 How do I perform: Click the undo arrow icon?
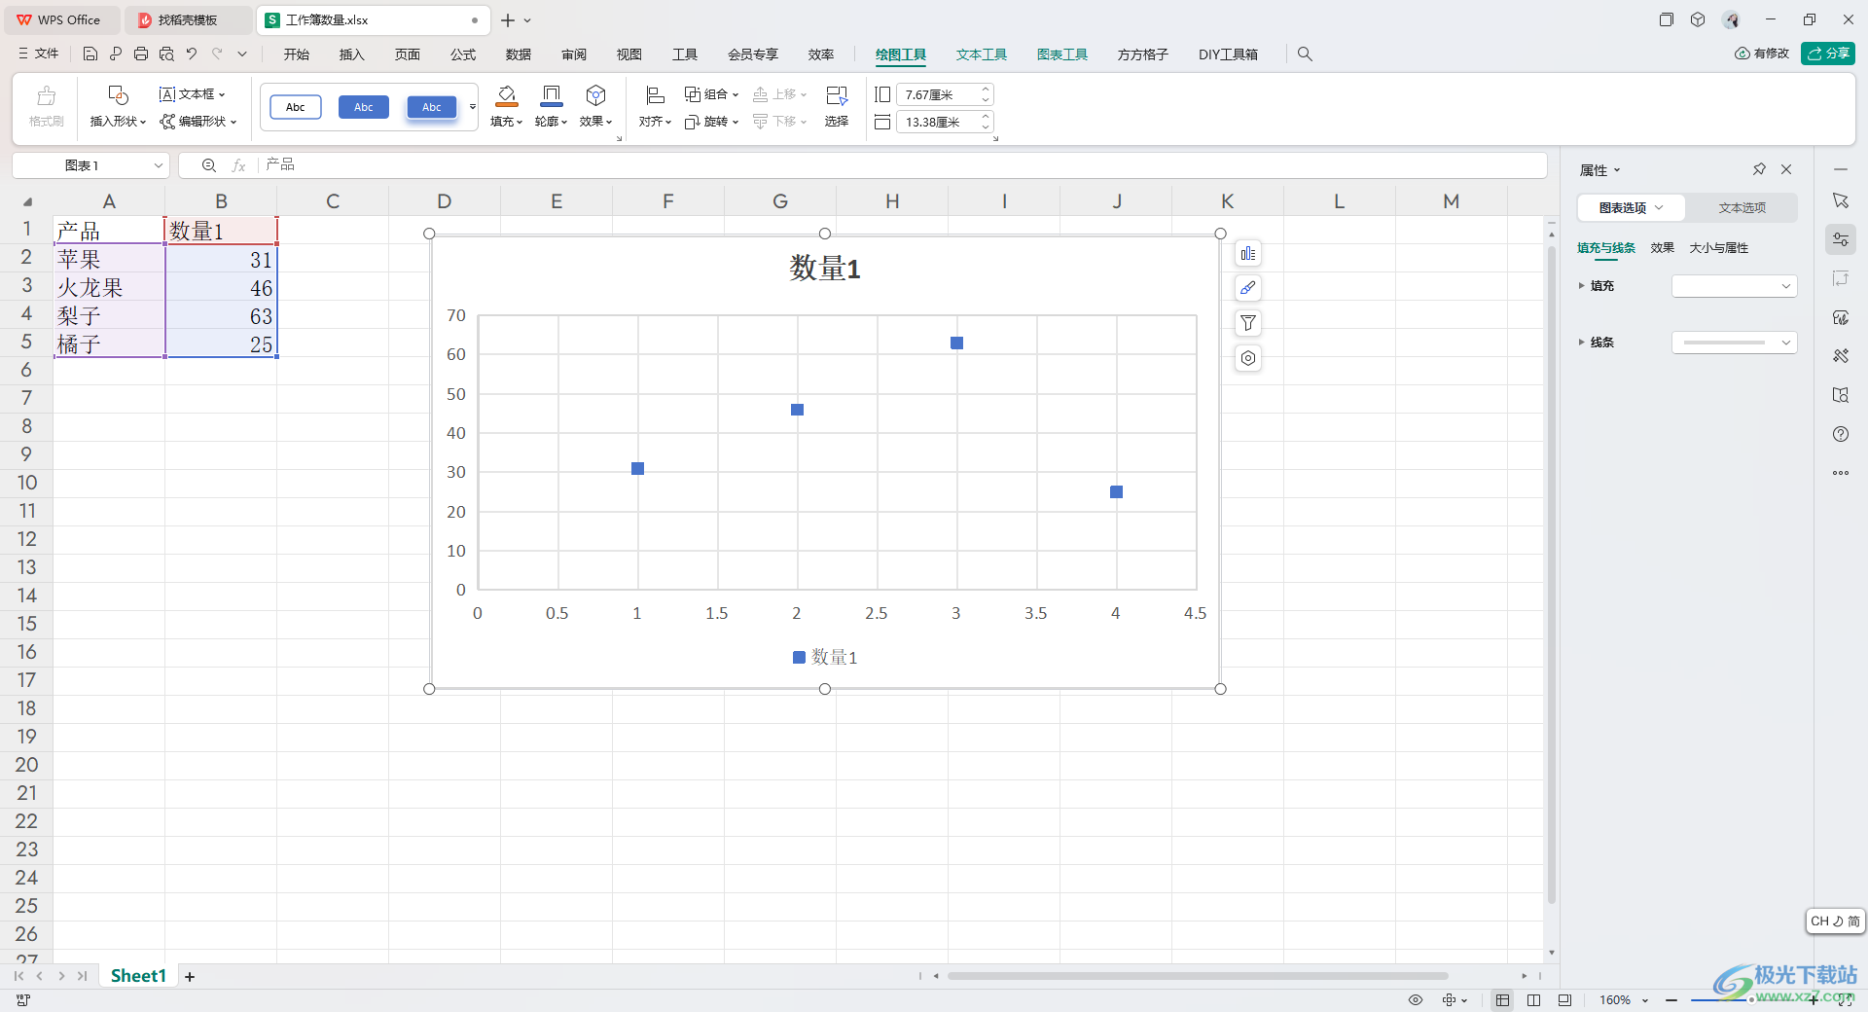coord(192,54)
